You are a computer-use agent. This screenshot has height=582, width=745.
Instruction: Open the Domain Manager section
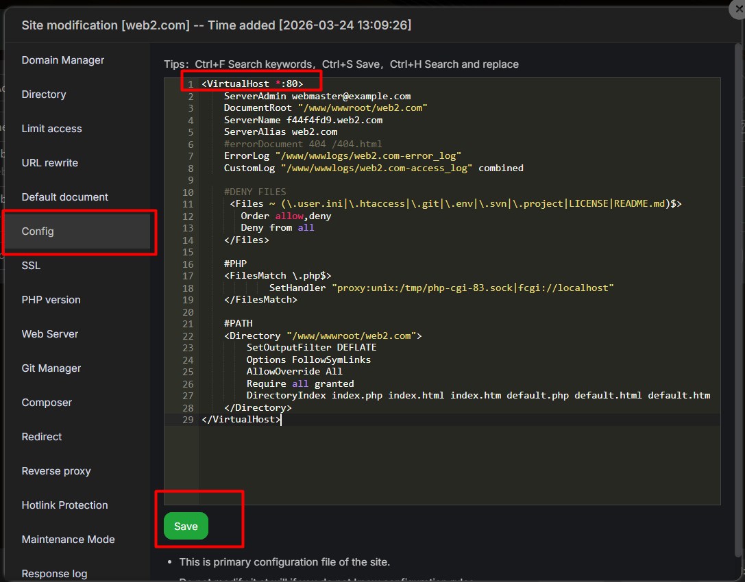click(63, 60)
